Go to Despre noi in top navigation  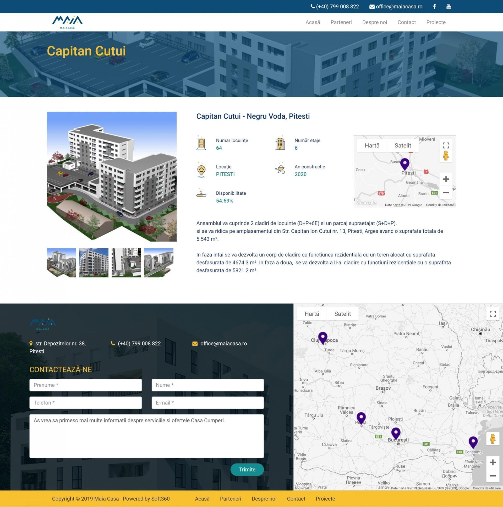pos(374,22)
